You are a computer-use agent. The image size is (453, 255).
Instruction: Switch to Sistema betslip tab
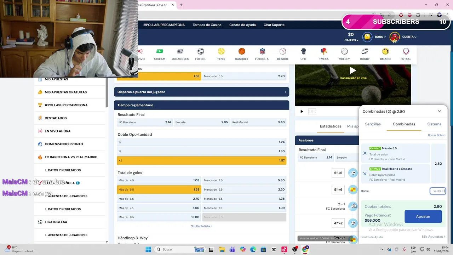click(x=434, y=124)
